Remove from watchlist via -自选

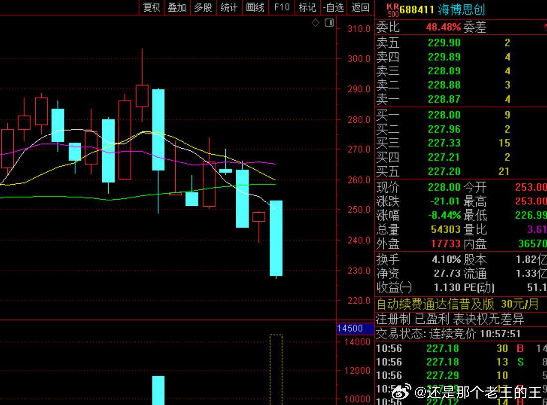pyautogui.click(x=333, y=7)
